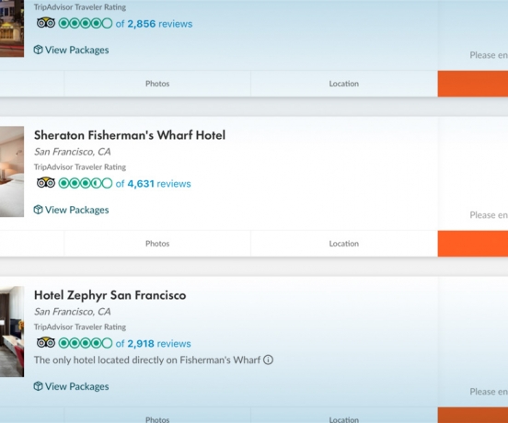
Task: Click orange button in Hotel Zephyr card
Action: click(473, 416)
